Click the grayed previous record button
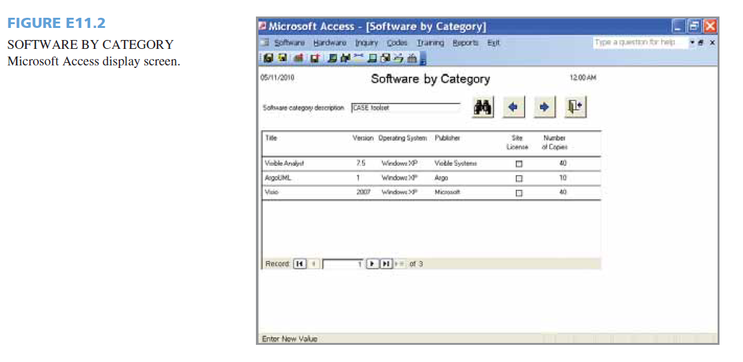This screenshot has width=743, height=362. (314, 264)
